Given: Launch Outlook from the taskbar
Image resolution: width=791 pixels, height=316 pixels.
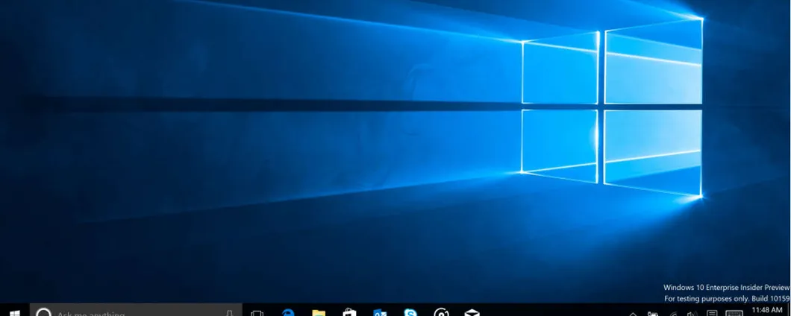Looking at the screenshot, I should click(x=380, y=313).
